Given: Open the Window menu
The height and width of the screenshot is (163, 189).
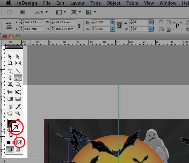Looking at the screenshot, I should coord(168,3).
